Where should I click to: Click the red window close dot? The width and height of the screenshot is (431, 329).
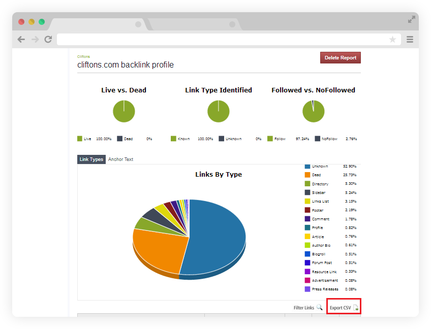coord(21,22)
